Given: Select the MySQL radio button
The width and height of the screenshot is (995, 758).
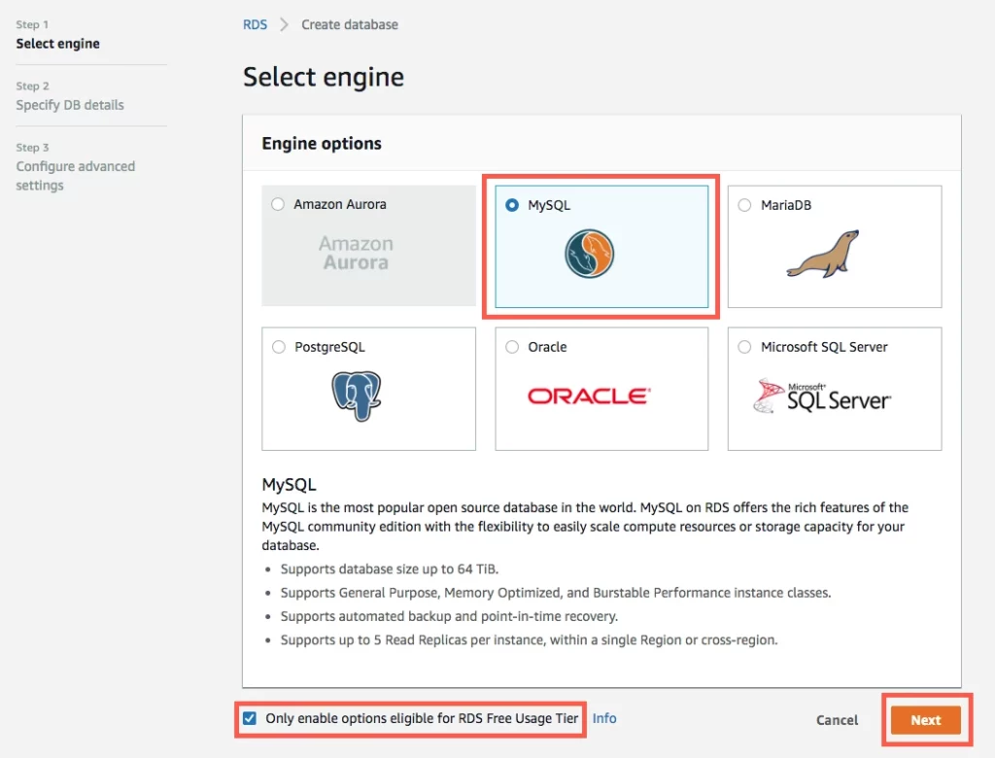Looking at the screenshot, I should tap(512, 205).
